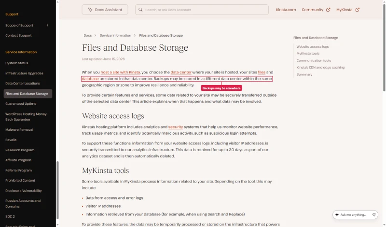The height and width of the screenshot is (227, 386).
Task: Open Affiliate Program in sidebar
Action: (x=18, y=160)
